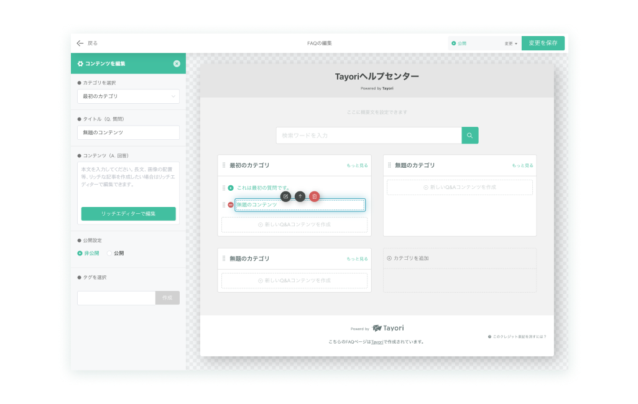Close the コンテンツを編集 panel
This screenshot has width=638, height=404.
click(x=177, y=63)
